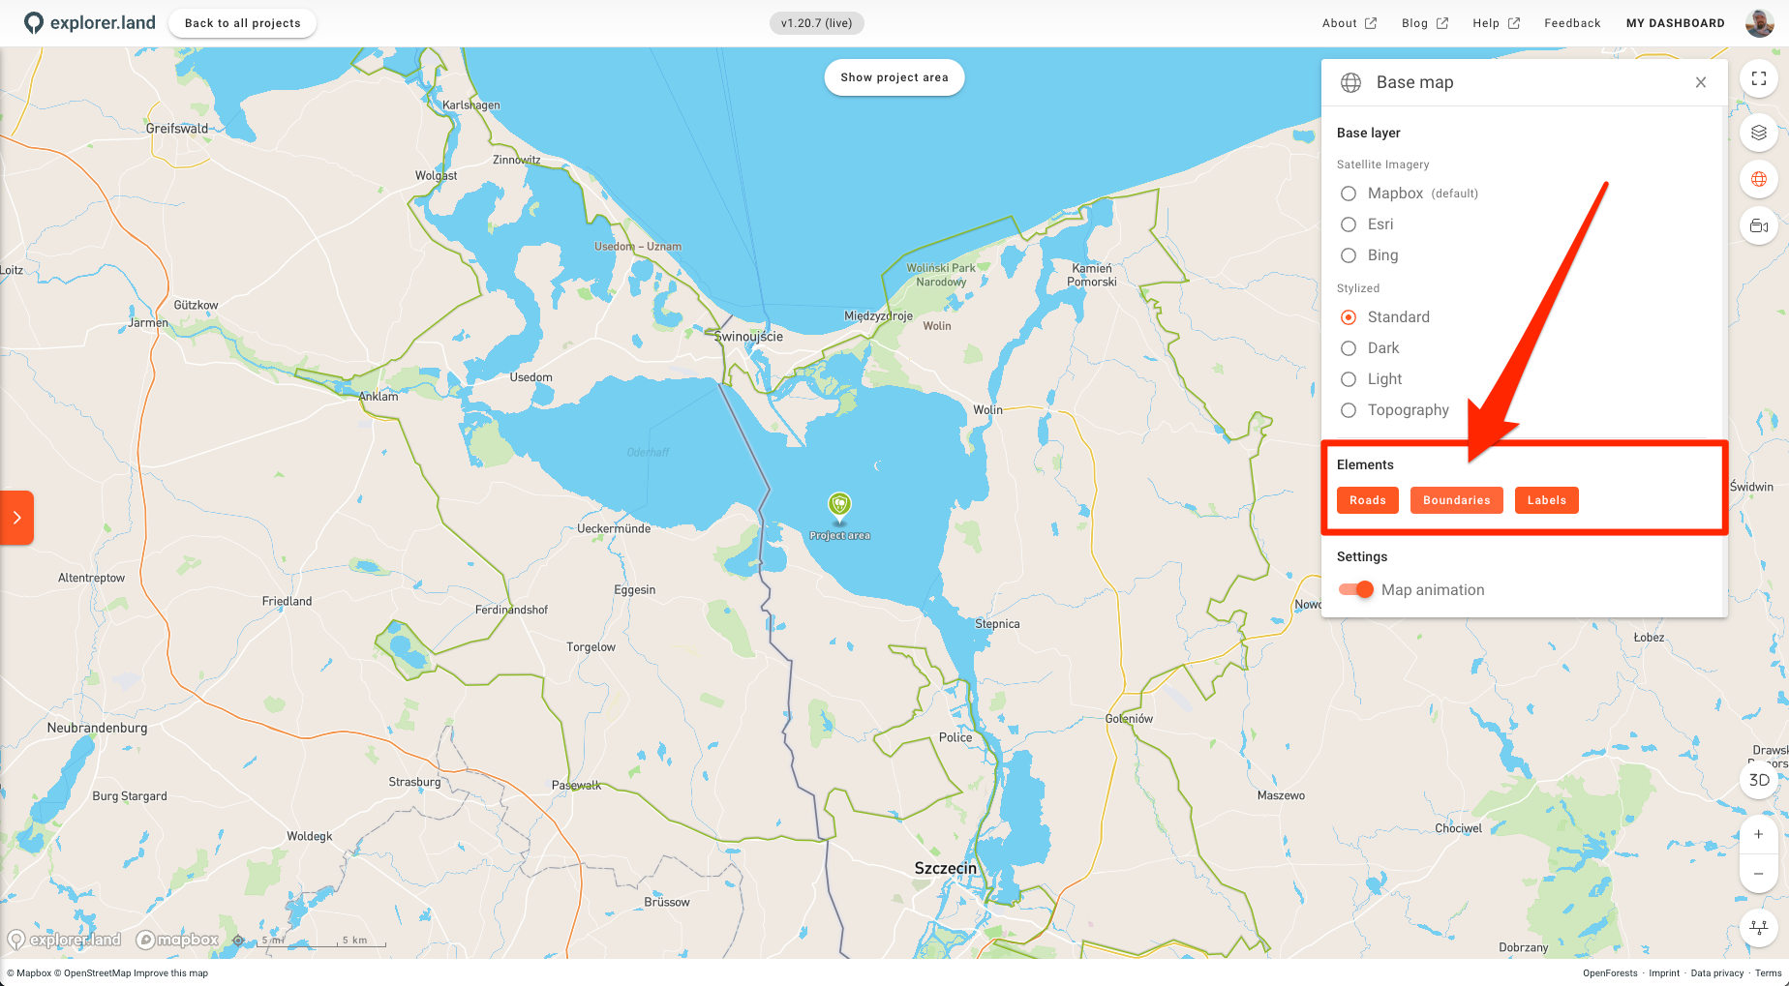The height and width of the screenshot is (986, 1789).
Task: Select Esri satellite imagery
Action: click(x=1349, y=224)
